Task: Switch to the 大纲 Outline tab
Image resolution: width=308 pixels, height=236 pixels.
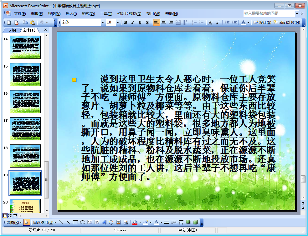Action: click(x=12, y=30)
